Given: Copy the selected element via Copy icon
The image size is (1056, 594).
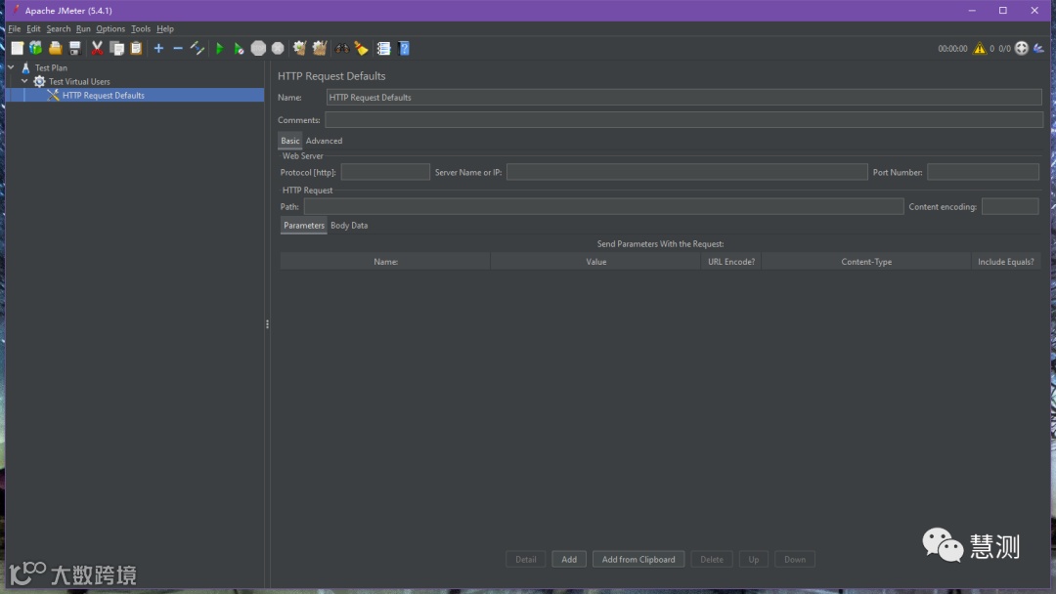Looking at the screenshot, I should [x=116, y=48].
